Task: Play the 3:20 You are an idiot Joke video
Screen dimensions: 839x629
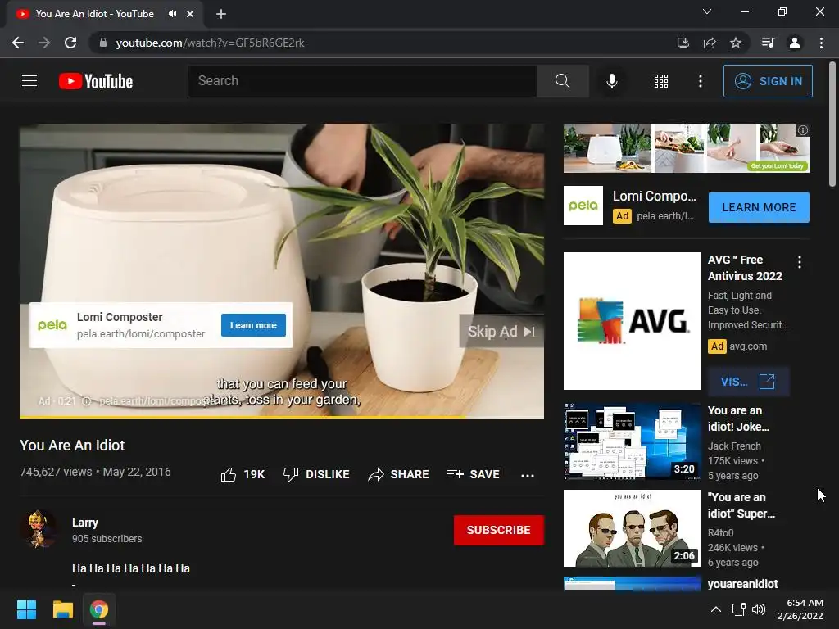Action: [x=632, y=441]
